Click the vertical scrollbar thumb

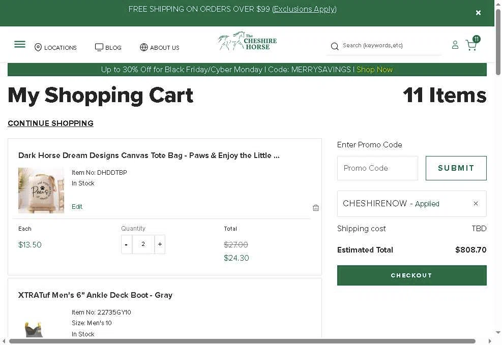[498, 42]
